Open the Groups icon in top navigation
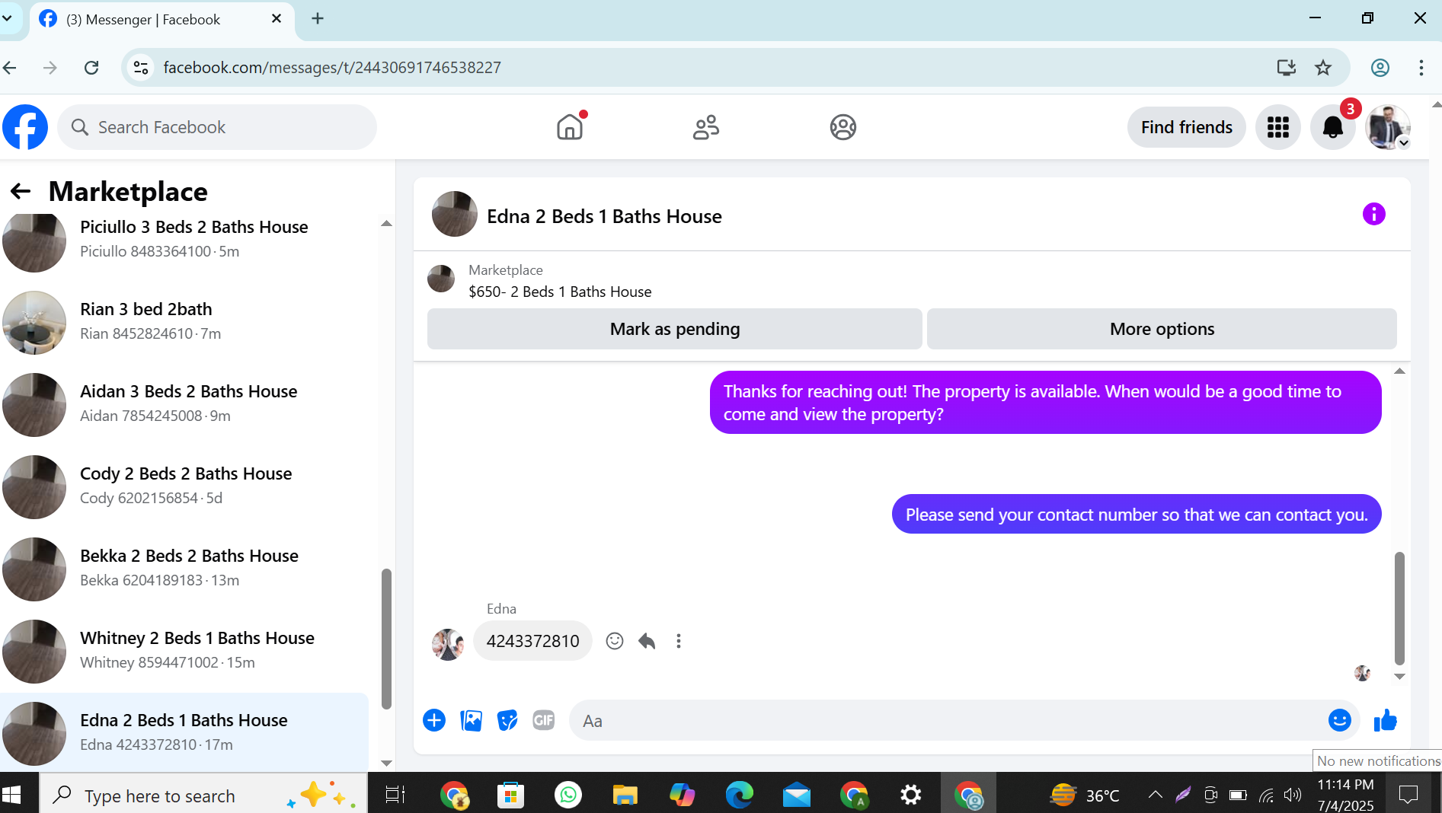 click(x=843, y=127)
